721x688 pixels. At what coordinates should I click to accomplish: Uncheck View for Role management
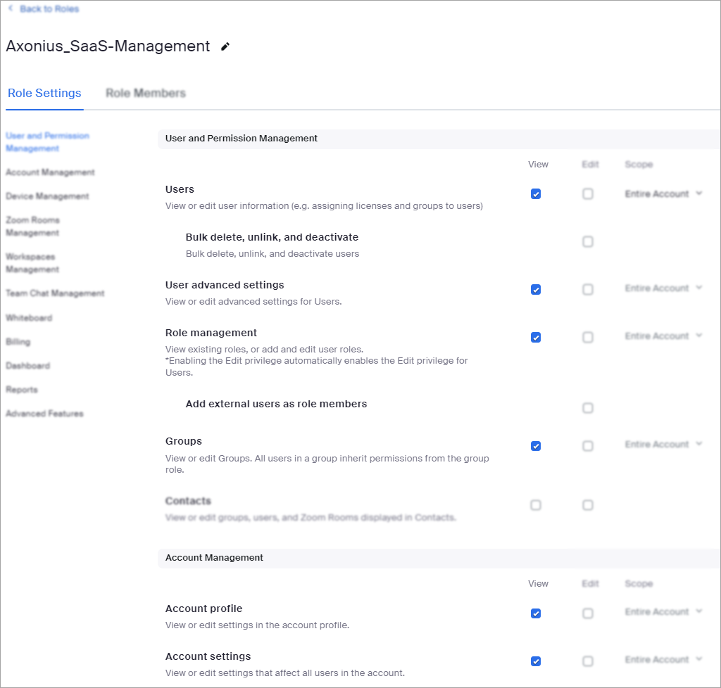(536, 338)
